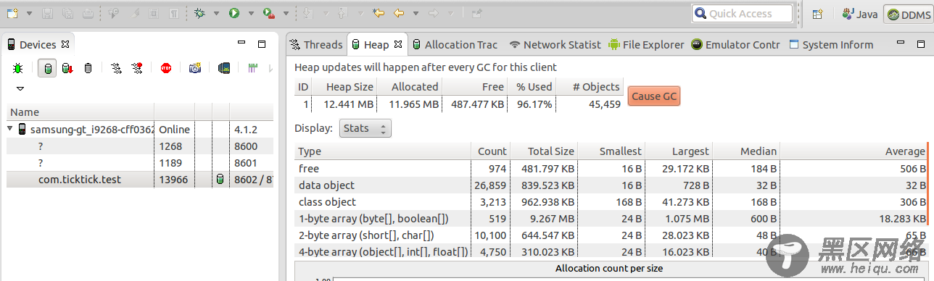Switch to the Threads tab
Screen dimensions: 934x281
[315, 44]
